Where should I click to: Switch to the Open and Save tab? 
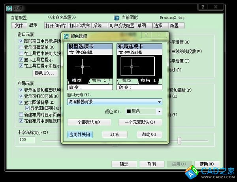click(x=55, y=26)
